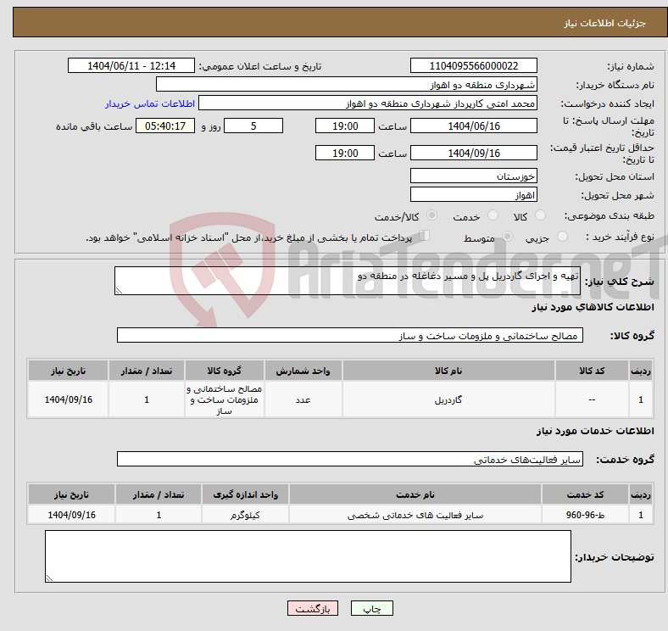668x631 pixels.
Task: Click the delivery province field خوزستان
Action: [x=474, y=176]
